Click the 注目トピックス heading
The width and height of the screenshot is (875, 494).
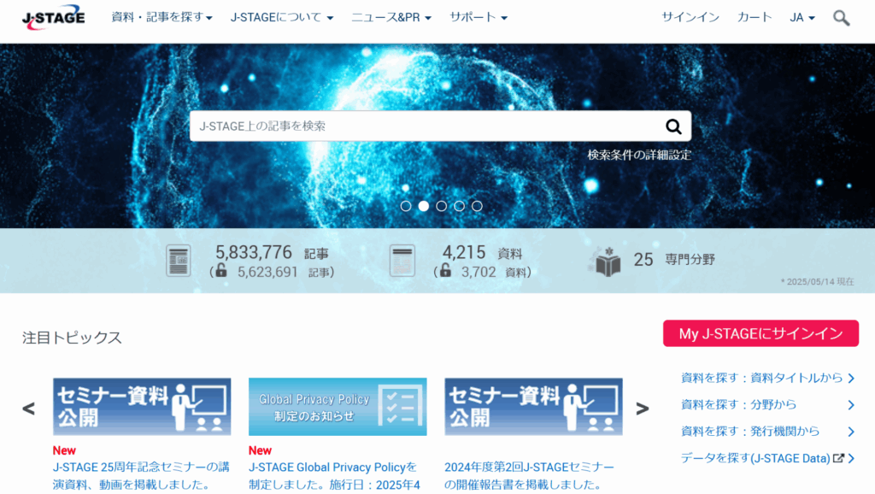tap(72, 338)
